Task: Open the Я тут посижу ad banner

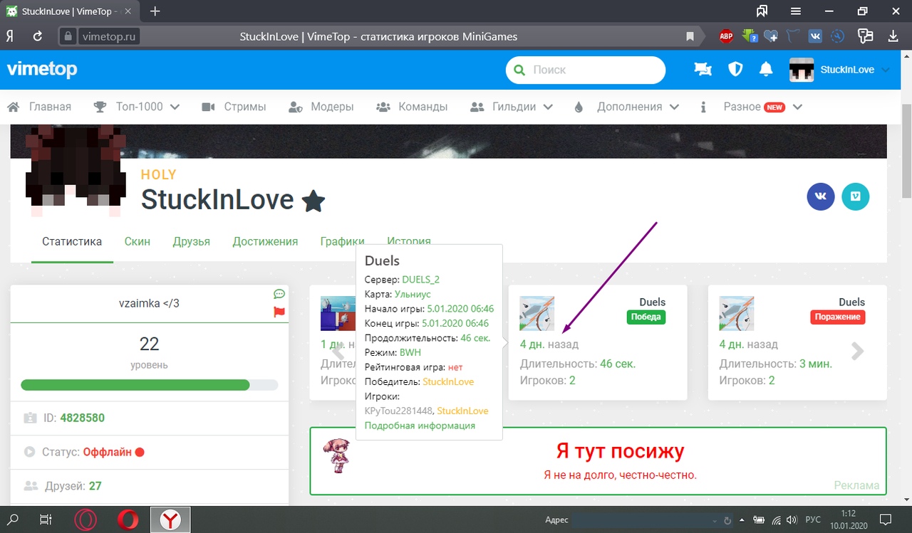Action: 598,460
